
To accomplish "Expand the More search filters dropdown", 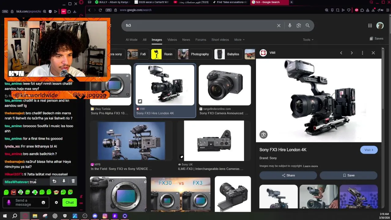I will (239, 40).
